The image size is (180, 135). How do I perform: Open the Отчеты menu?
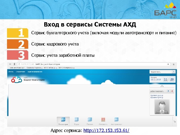click(11, 72)
